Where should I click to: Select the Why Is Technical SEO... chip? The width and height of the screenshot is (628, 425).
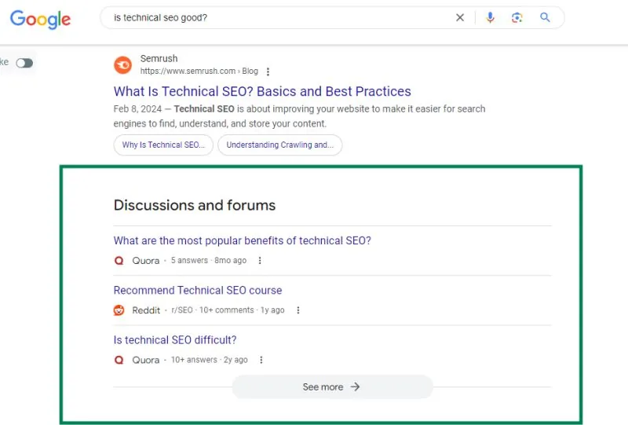click(x=163, y=145)
